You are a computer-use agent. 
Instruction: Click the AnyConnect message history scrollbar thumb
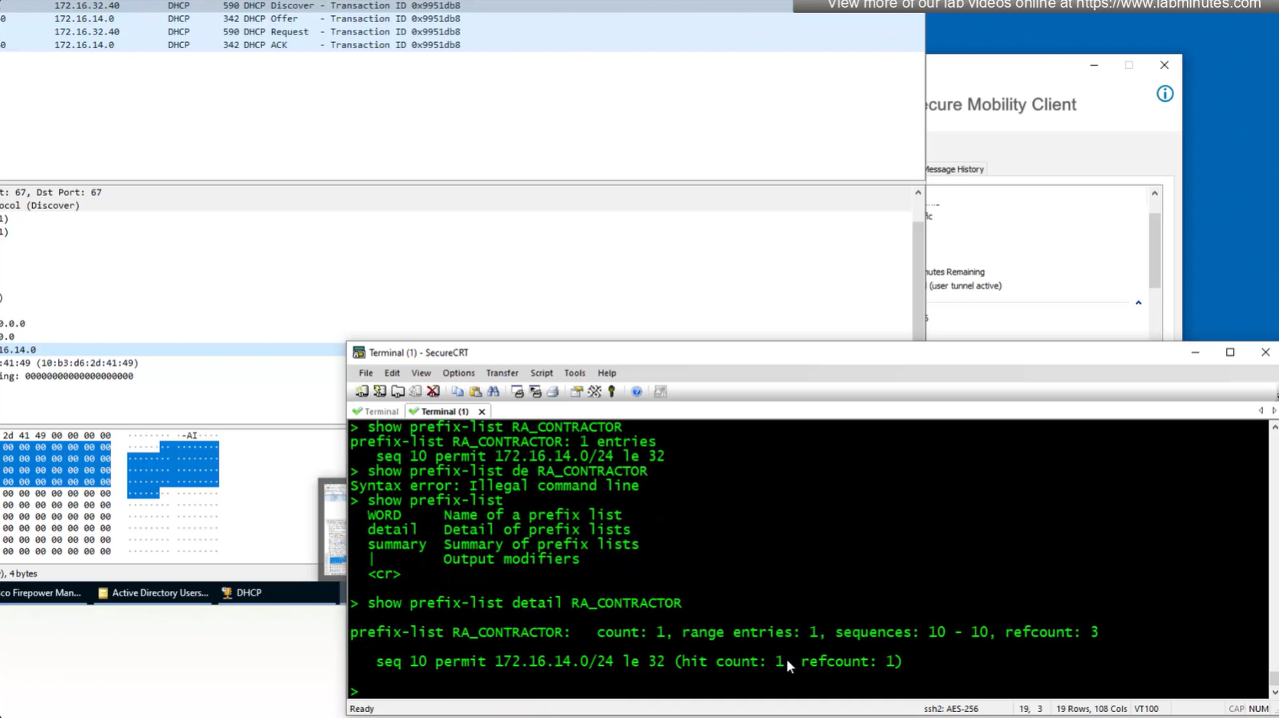click(1154, 249)
